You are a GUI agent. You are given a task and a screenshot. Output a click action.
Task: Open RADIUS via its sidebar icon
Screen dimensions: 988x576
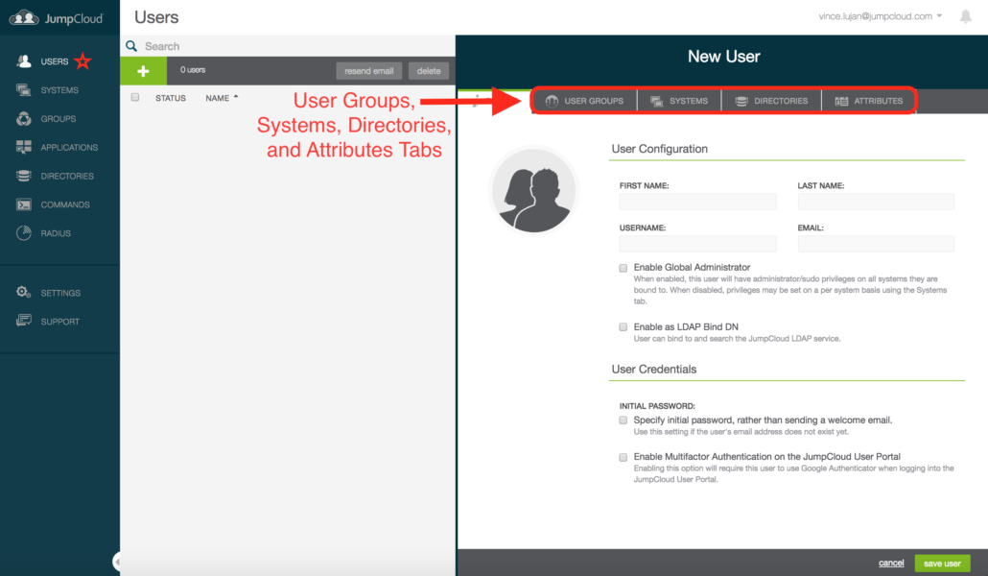coord(24,233)
